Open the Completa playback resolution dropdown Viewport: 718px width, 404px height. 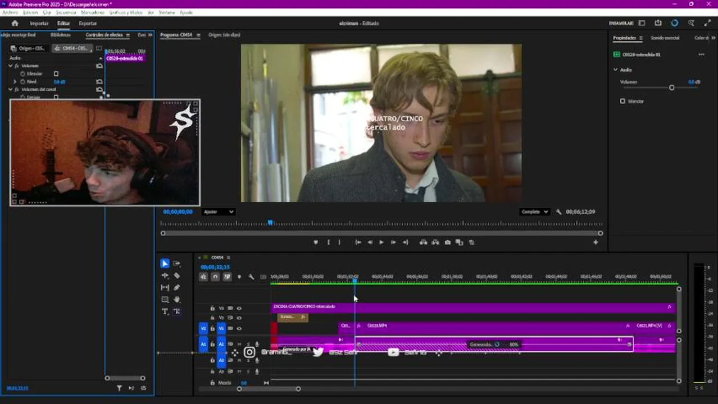[534, 212]
